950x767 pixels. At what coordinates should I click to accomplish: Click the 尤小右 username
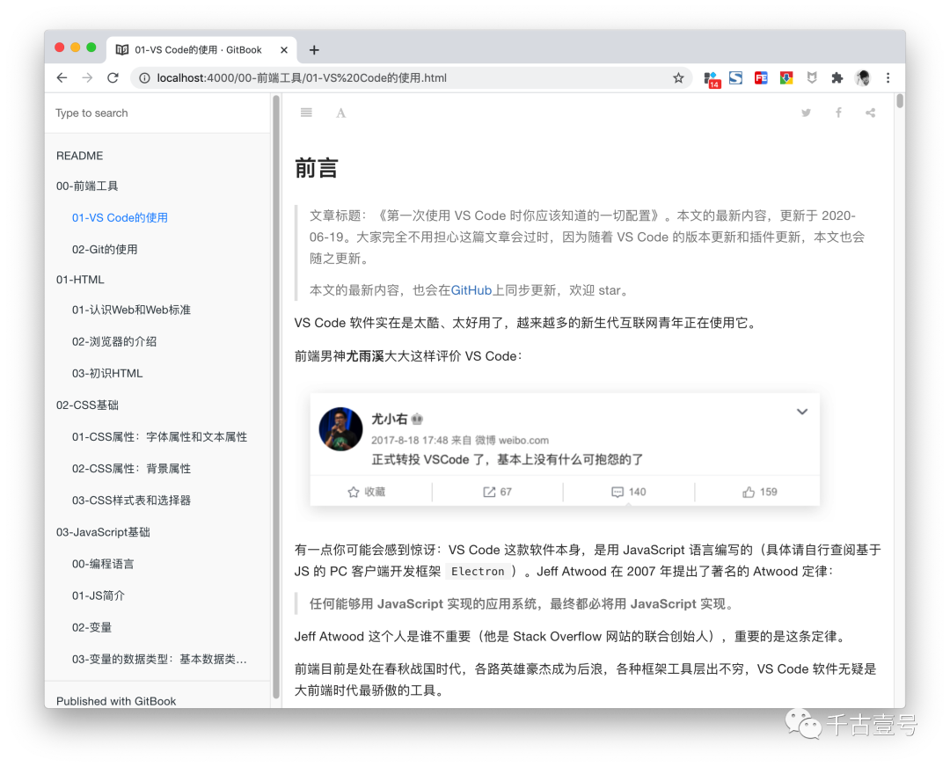coord(389,419)
